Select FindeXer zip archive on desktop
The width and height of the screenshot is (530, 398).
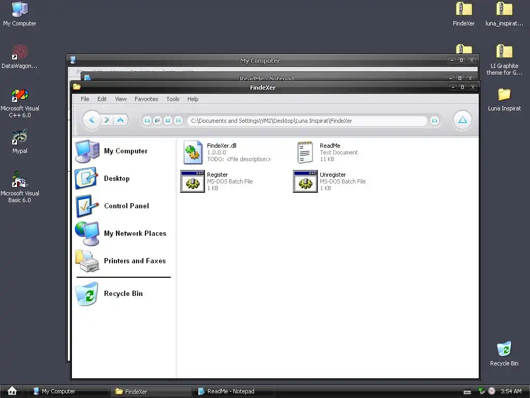pos(464,14)
